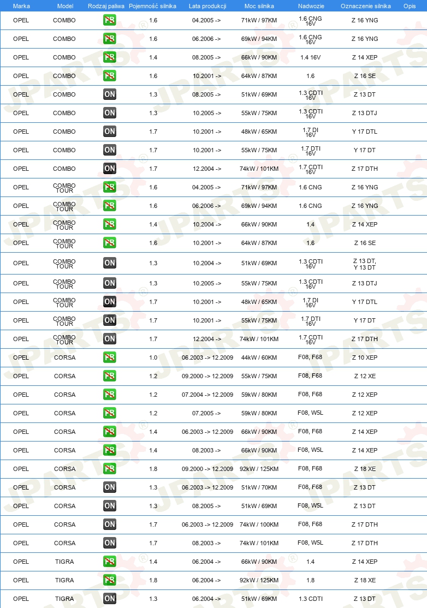The height and width of the screenshot is (608, 427).
Task: Click diesel ON icon in COMBO Z 13 DT row
Action: [x=110, y=94]
